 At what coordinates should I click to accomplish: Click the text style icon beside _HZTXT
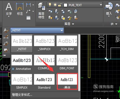coord(6,31)
